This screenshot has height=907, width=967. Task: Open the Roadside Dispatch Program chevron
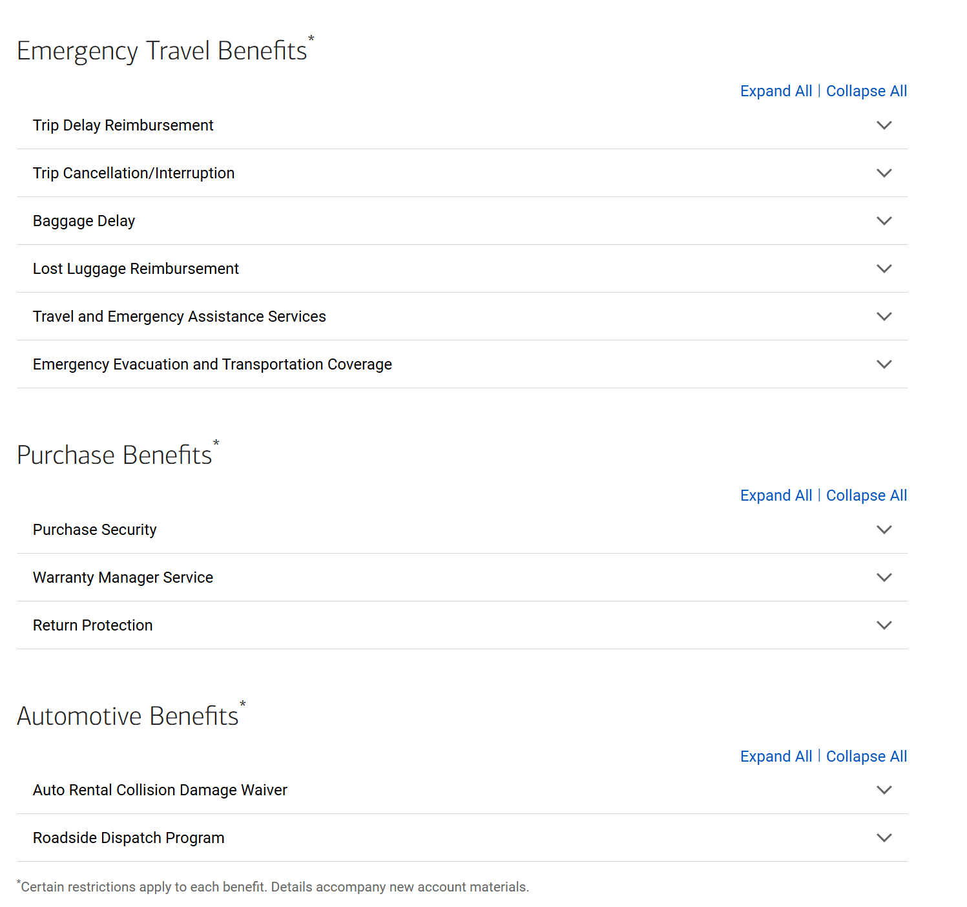(884, 838)
